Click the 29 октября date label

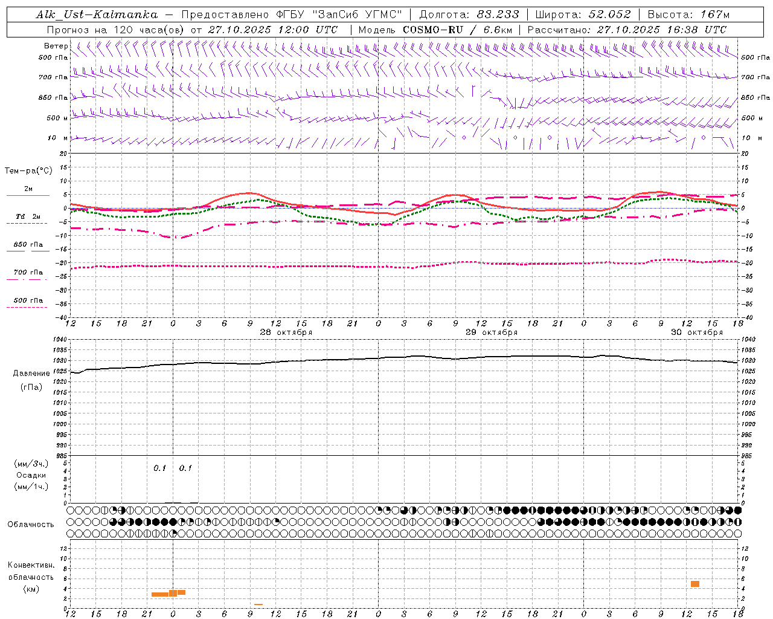click(492, 332)
